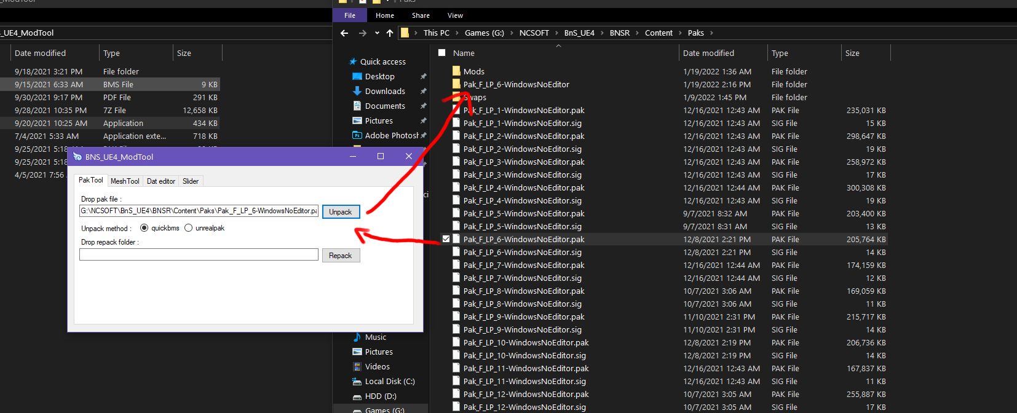This screenshot has height=413, width=1017.
Task: Select Pak_F_LP_1-WindowsNoEditor.sig file icon
Action: [456, 123]
